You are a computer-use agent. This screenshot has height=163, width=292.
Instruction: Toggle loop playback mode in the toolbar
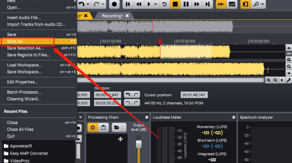click(164, 4)
